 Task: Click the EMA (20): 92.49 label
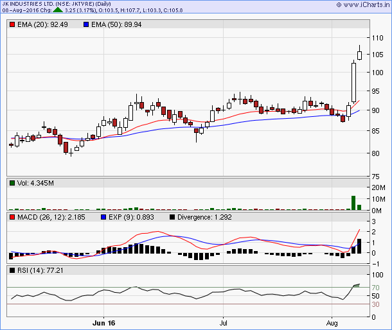[x=42, y=24]
